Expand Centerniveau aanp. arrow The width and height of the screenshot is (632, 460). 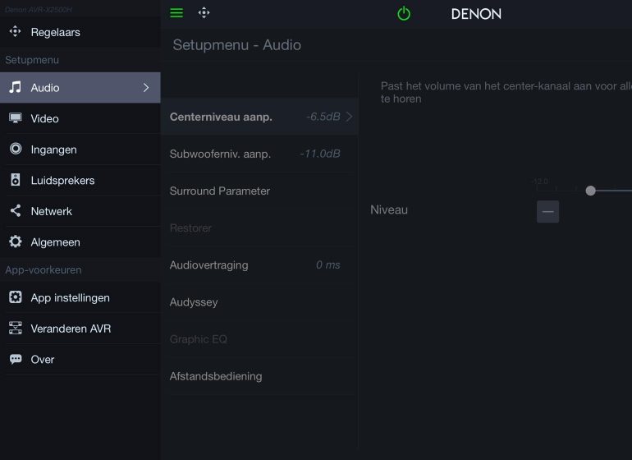[x=349, y=117]
